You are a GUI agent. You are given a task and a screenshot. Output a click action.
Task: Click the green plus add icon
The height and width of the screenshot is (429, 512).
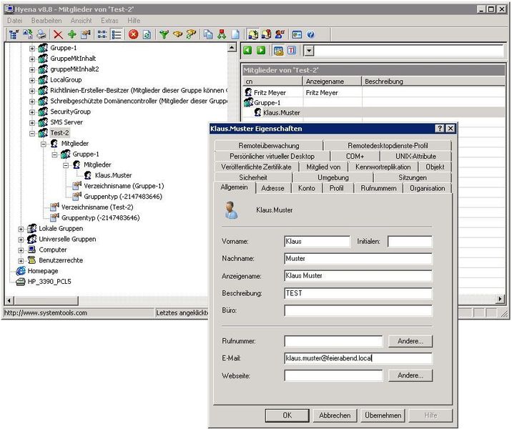(72, 34)
